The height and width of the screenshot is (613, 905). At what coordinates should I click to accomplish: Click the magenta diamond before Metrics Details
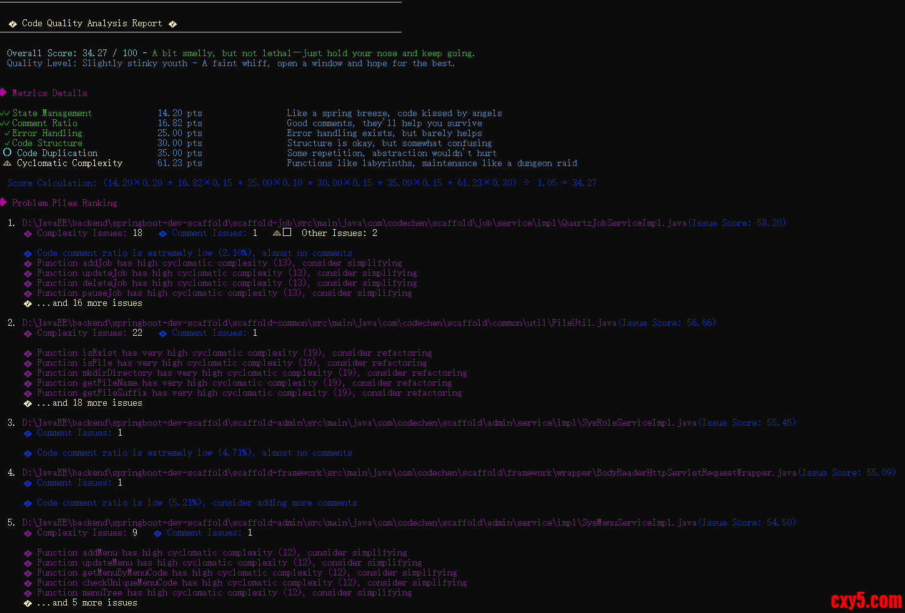pos(3,92)
